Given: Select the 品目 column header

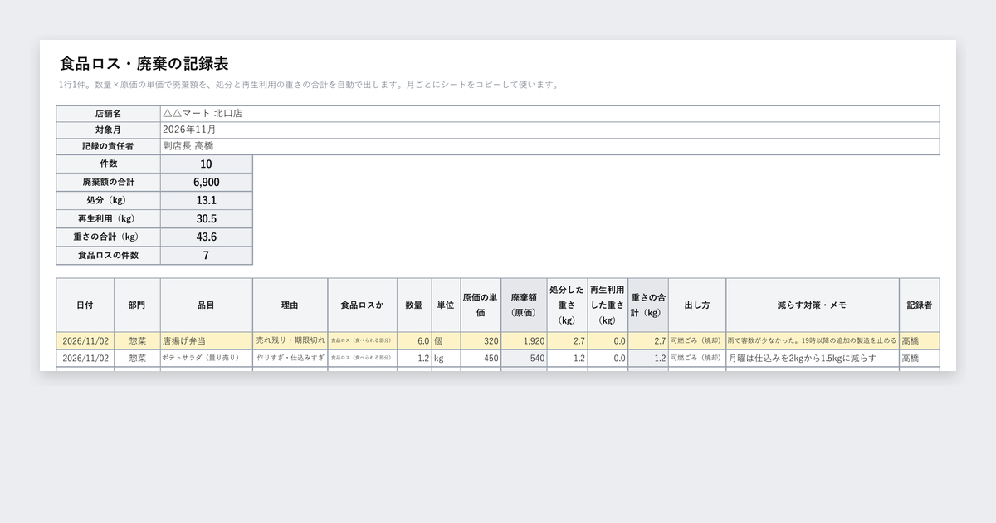Looking at the screenshot, I should [206, 305].
